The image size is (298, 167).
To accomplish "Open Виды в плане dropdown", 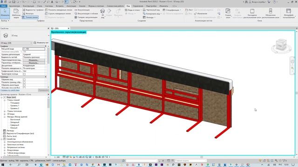I will coord(133,10).
